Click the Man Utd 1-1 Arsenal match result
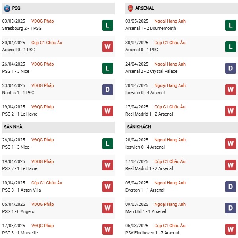The width and height of the screenshot is (238, 238). tap(146, 211)
